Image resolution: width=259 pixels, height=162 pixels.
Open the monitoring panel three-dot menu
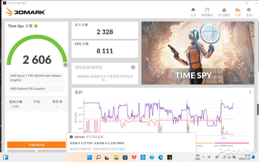coord(250,92)
